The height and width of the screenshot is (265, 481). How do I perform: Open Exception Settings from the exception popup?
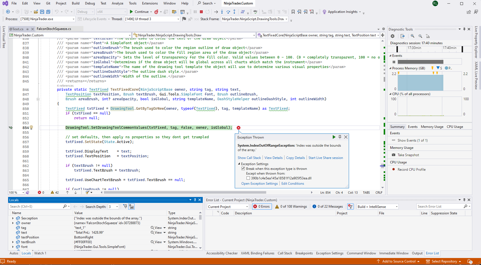click(x=259, y=183)
